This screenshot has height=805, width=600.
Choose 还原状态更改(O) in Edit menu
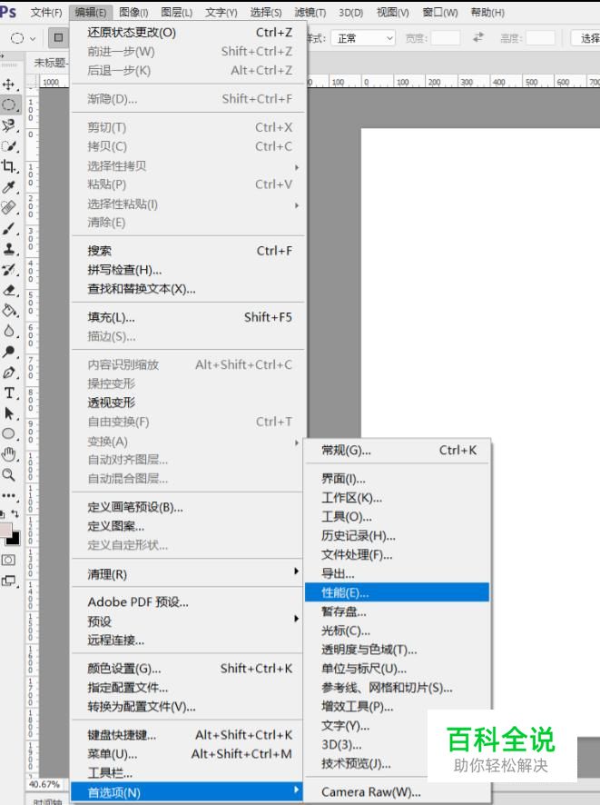click(188, 33)
